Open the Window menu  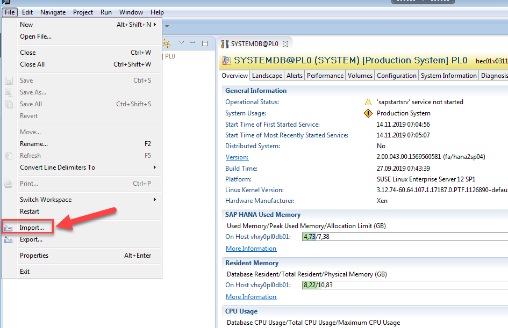coord(132,12)
